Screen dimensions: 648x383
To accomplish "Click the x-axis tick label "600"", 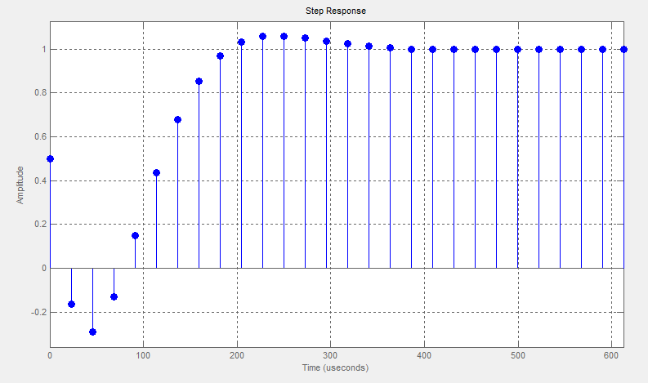I will [x=611, y=355].
